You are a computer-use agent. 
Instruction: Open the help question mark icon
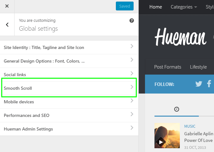coord(132,21)
